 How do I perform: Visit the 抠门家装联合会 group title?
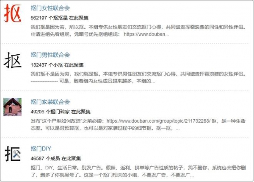click(x=50, y=102)
